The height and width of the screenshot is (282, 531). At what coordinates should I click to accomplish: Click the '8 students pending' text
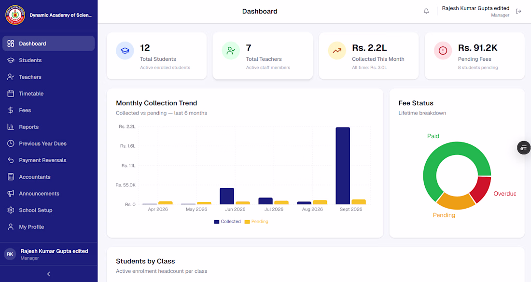[x=478, y=68]
